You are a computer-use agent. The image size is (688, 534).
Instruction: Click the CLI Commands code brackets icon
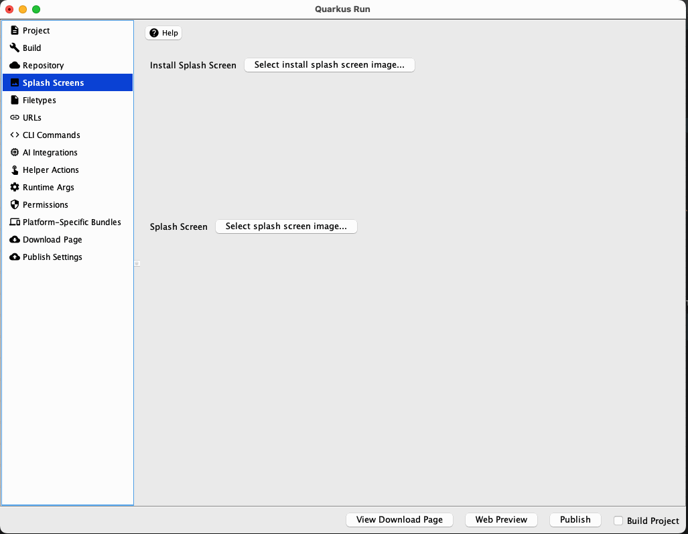click(x=15, y=135)
